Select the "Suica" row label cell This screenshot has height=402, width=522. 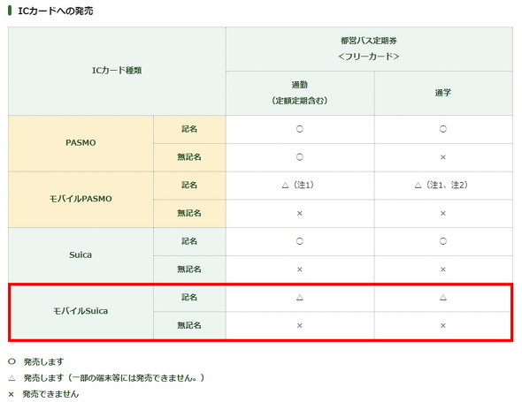click(81, 255)
